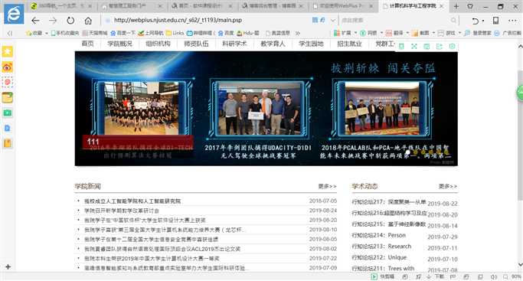
Task: Open a new tab with the plus button
Action: click(x=456, y=6)
